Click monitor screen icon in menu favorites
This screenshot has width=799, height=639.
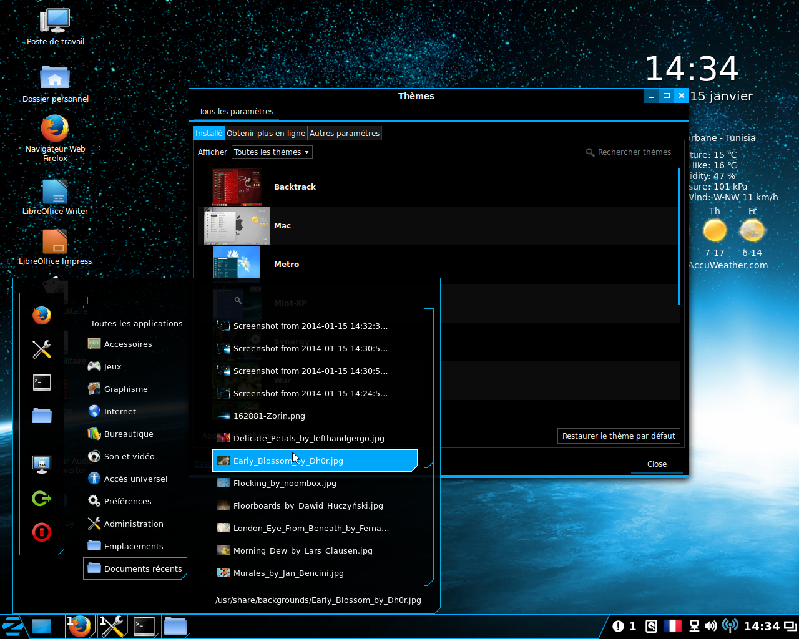click(x=42, y=464)
